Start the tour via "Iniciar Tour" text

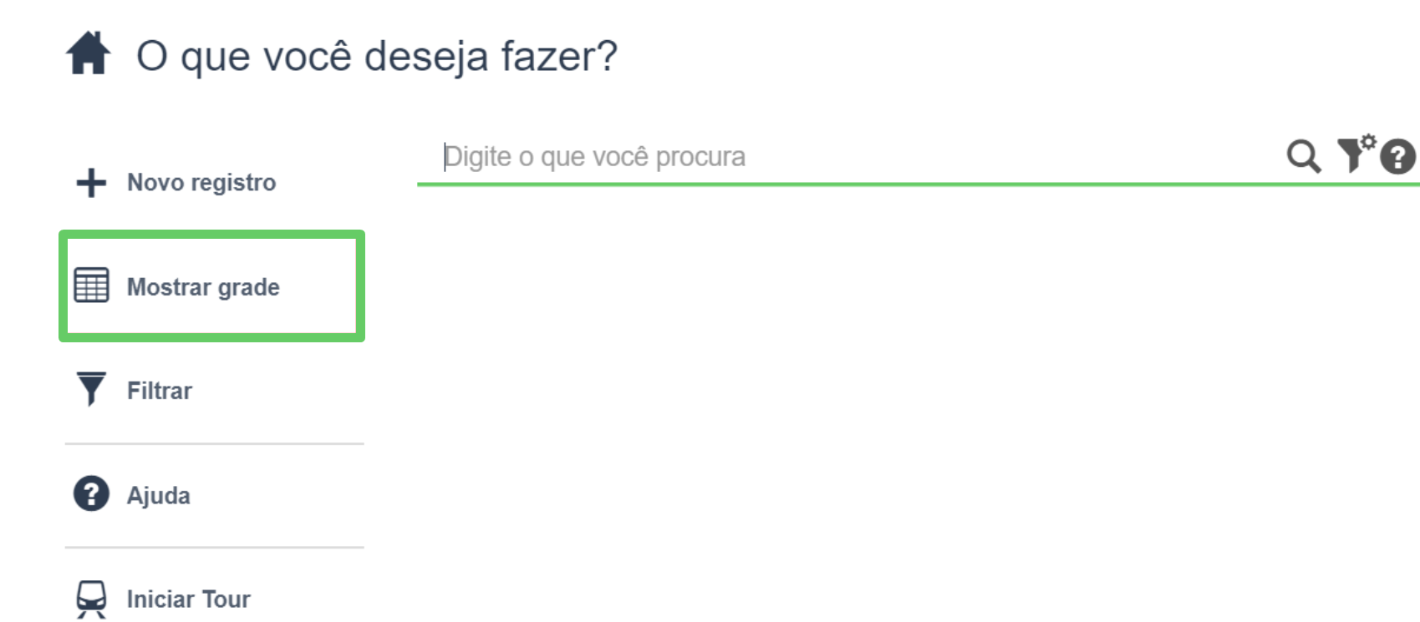point(189,599)
